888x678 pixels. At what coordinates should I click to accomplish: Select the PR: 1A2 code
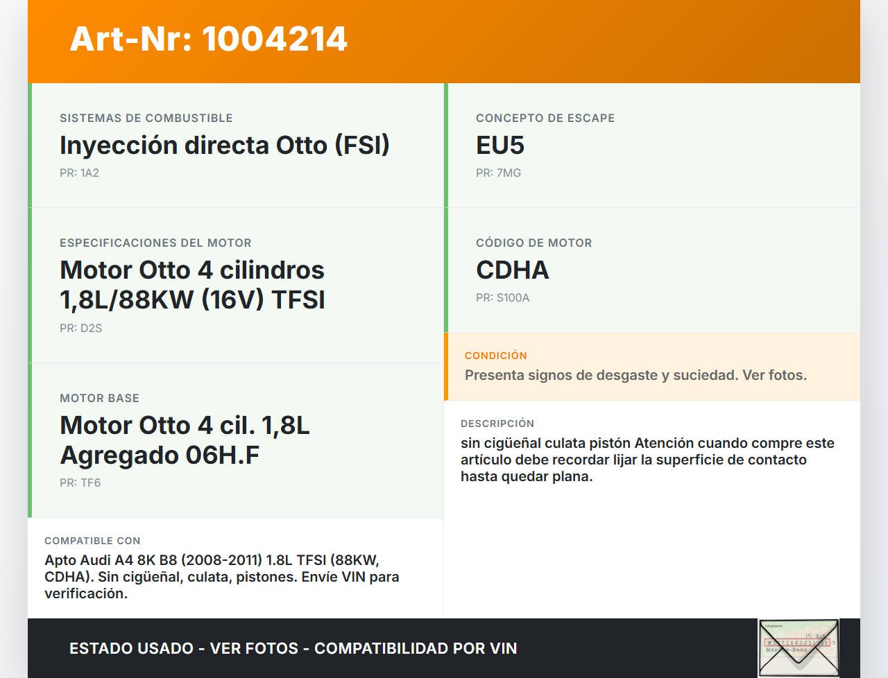tap(79, 173)
